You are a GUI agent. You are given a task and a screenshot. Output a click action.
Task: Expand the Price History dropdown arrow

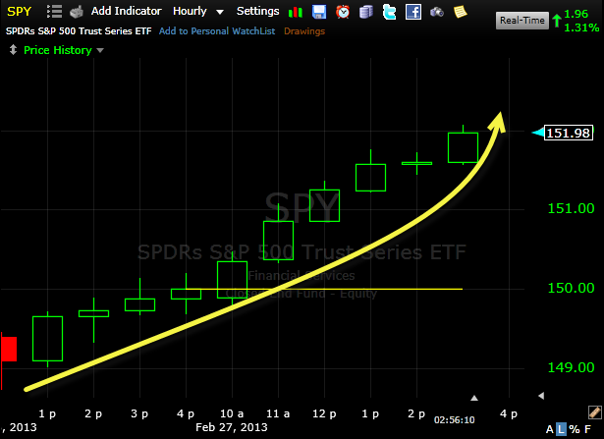[x=100, y=50]
